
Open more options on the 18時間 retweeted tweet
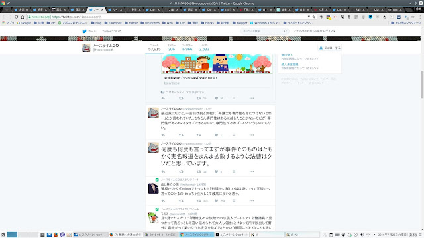coord(252,201)
